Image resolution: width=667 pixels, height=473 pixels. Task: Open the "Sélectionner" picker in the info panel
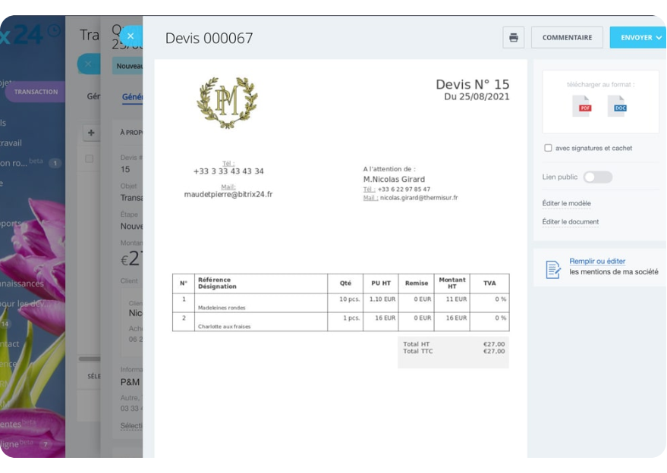pos(131,425)
